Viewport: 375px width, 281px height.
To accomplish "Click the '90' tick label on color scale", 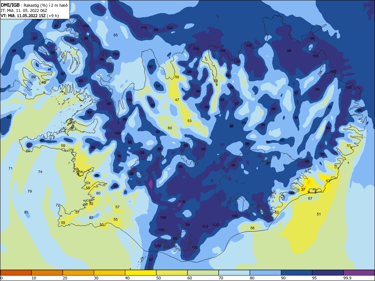I will tap(283, 278).
